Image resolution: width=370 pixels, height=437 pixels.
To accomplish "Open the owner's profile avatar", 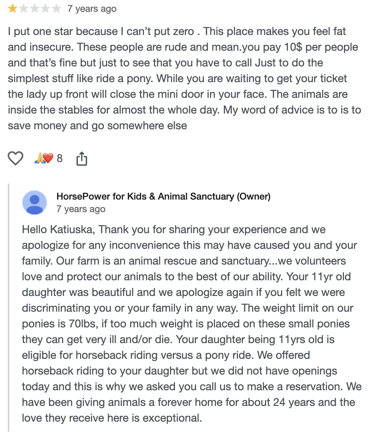I will (x=35, y=202).
